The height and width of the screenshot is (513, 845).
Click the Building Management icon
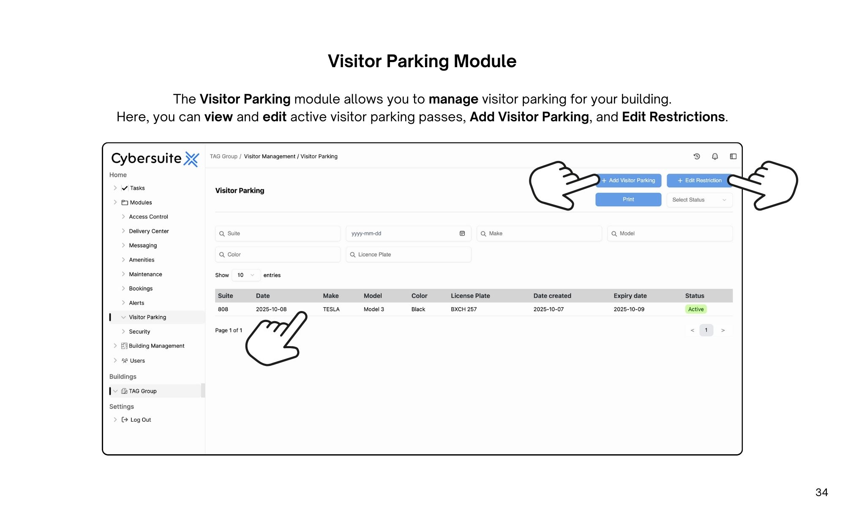(x=124, y=346)
